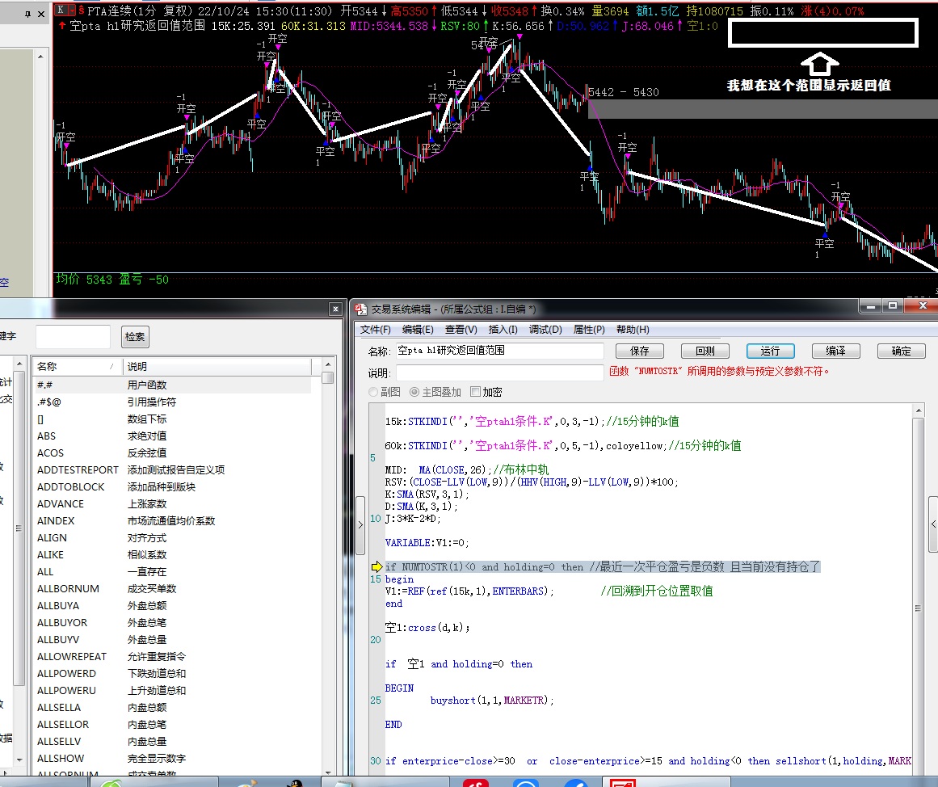Select the ALLOWREPEAT function row

tap(172, 657)
